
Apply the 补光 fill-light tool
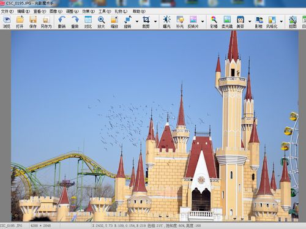point(180,22)
